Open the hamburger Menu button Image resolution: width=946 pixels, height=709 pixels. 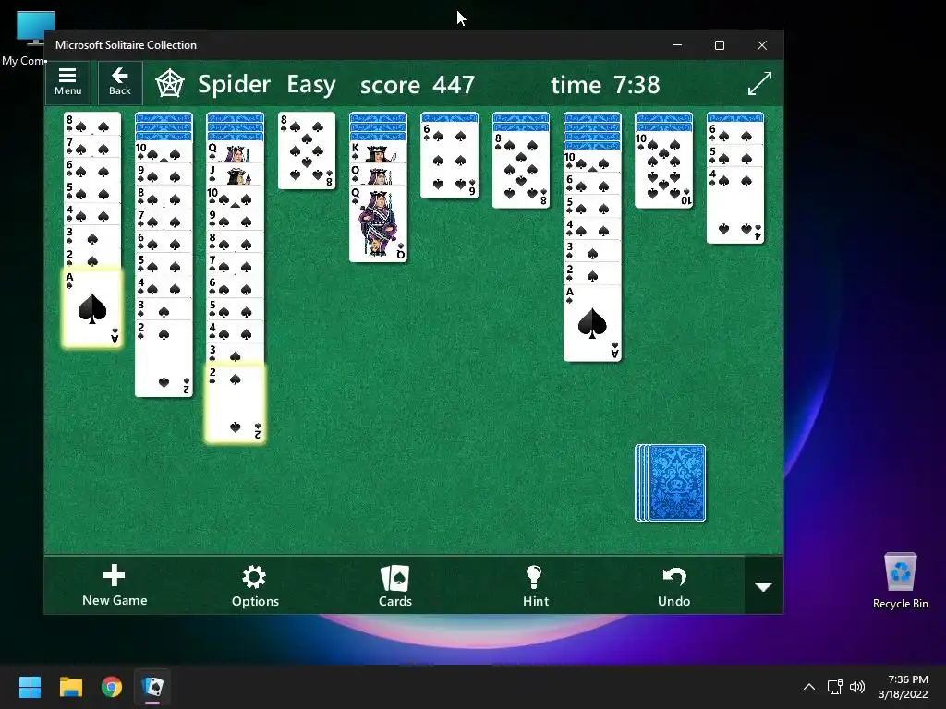(67, 82)
